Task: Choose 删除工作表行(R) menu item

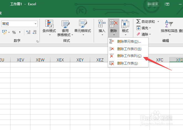Action: coord(128,49)
